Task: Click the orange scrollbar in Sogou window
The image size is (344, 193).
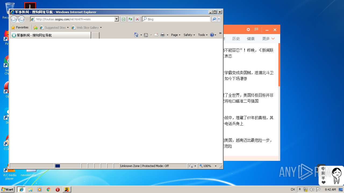Action: click(279, 65)
